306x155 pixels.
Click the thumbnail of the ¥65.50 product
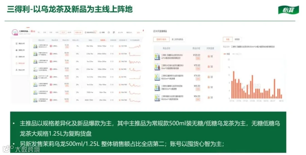coord(157,88)
